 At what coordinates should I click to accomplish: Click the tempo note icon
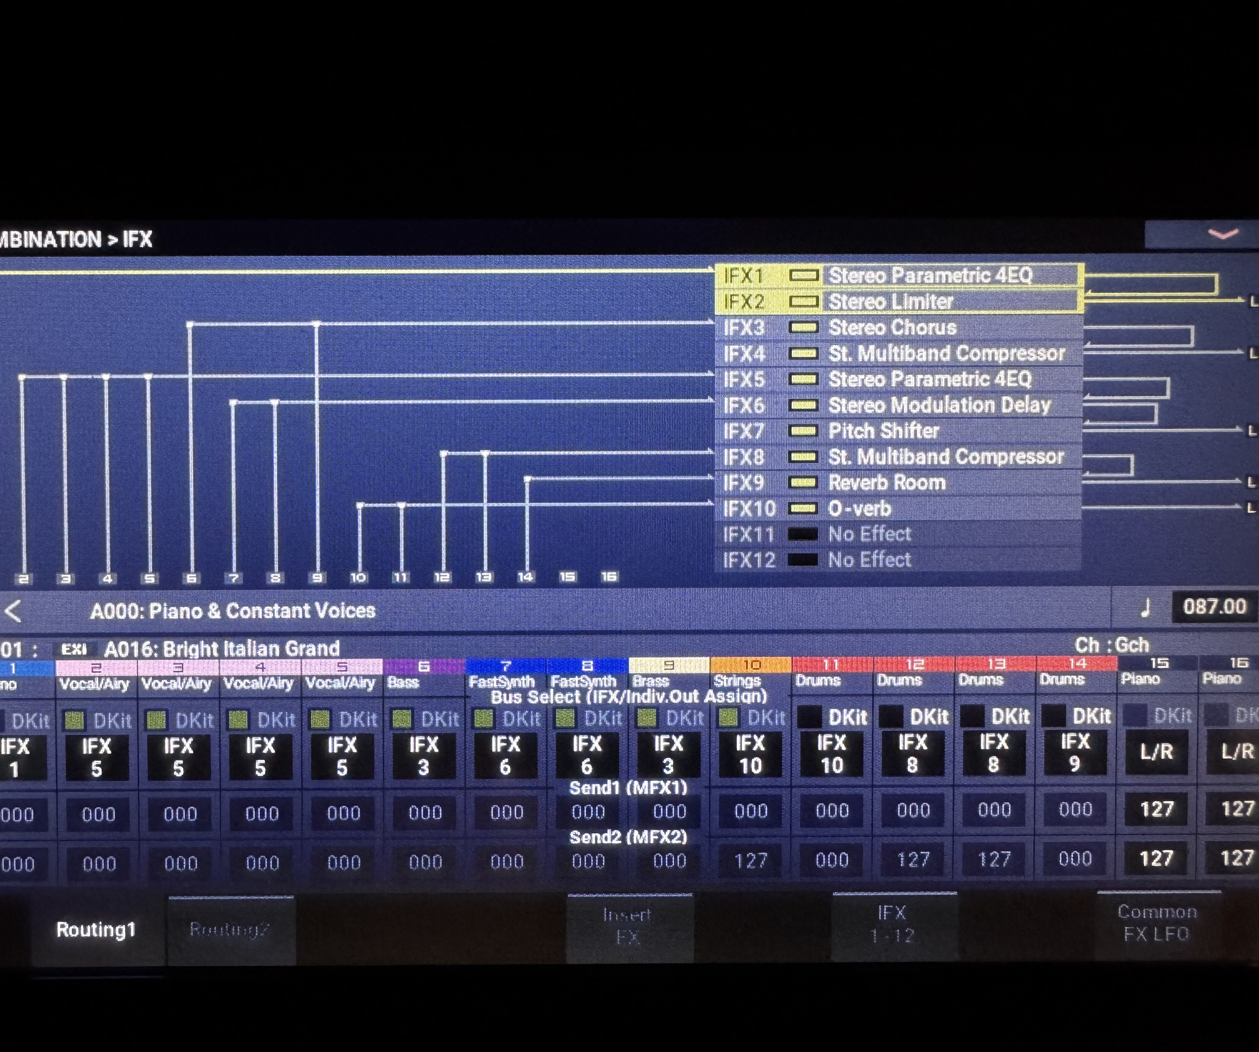click(1146, 608)
